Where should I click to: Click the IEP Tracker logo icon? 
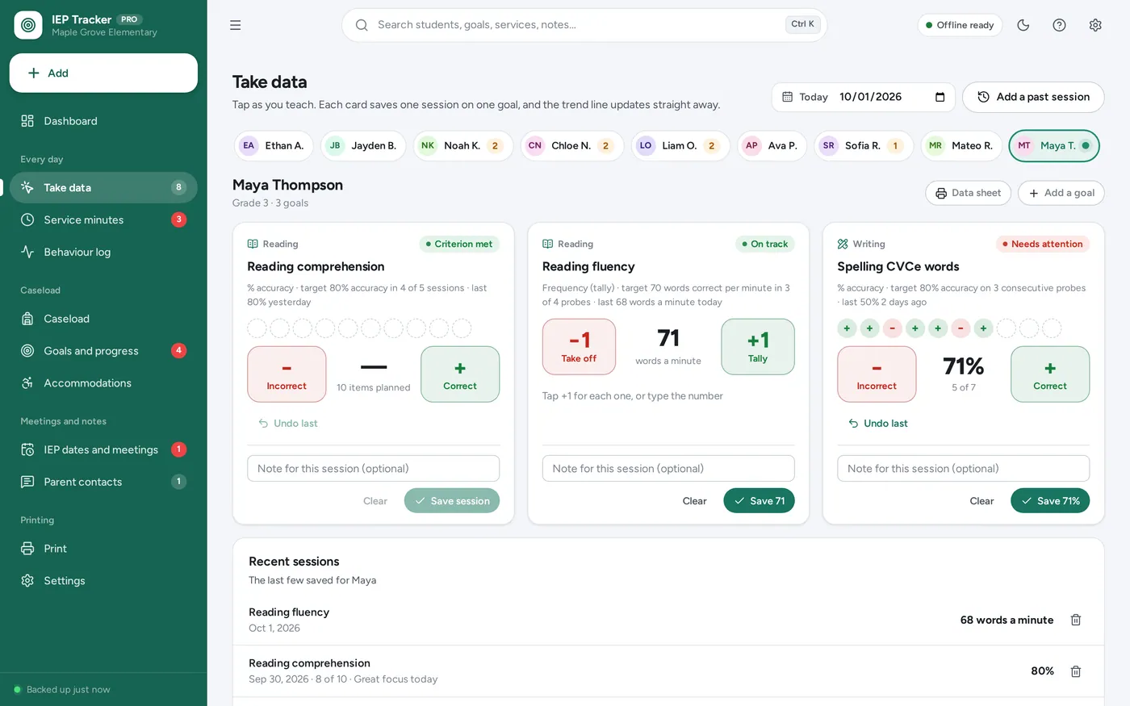click(x=28, y=25)
